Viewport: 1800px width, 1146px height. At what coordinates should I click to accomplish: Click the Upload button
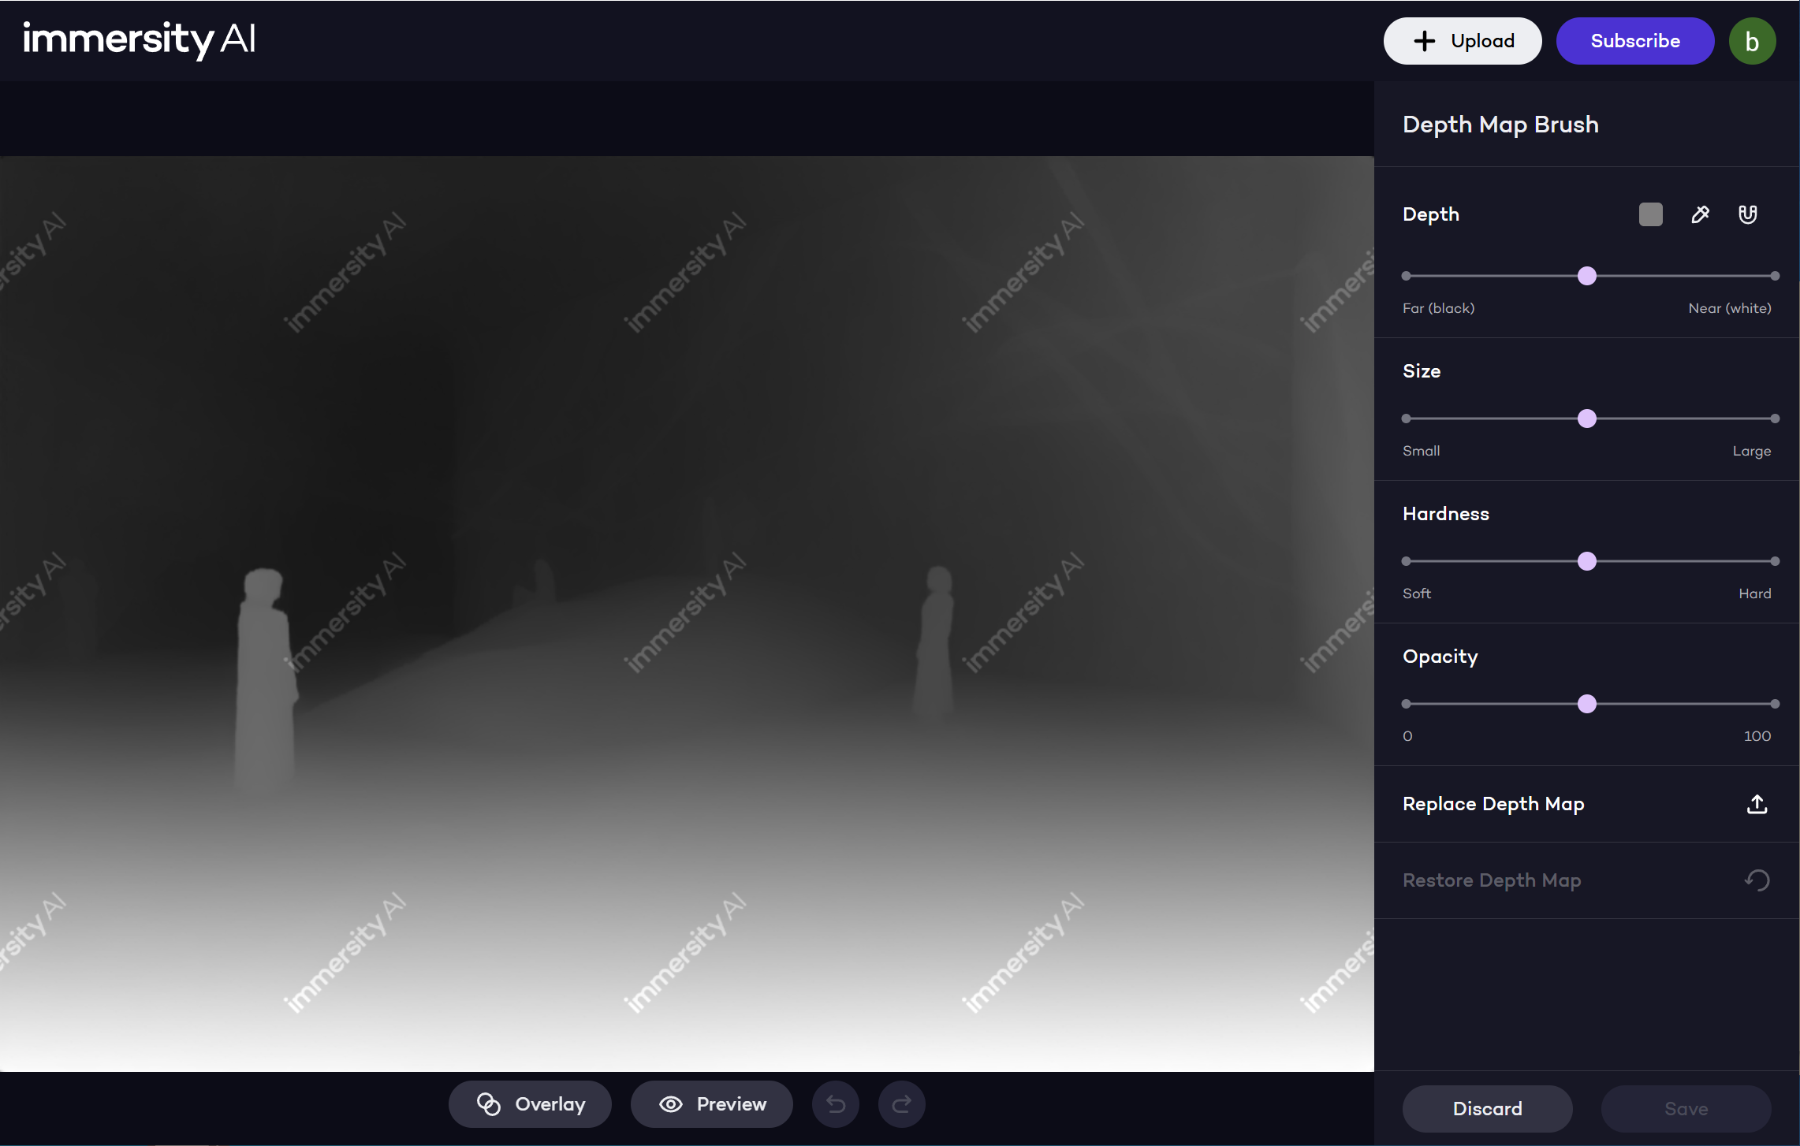[x=1463, y=41]
